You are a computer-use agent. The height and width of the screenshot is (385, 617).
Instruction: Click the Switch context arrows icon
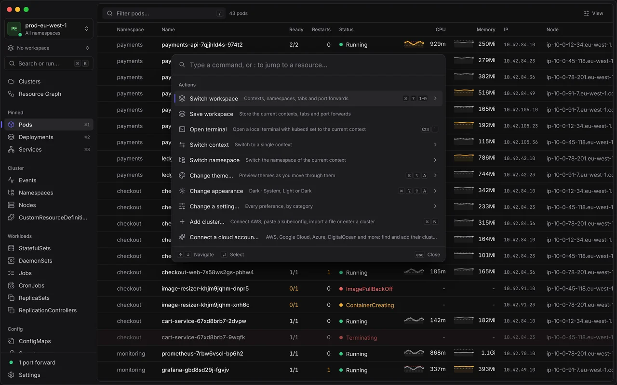[x=182, y=144]
